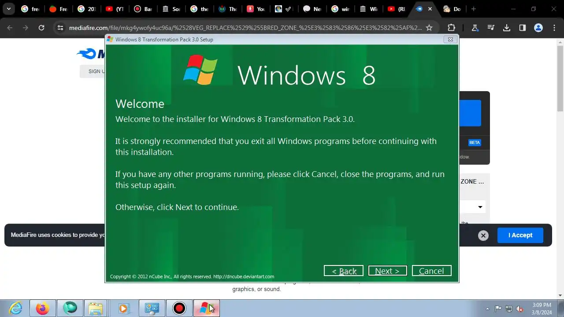This screenshot has width=564, height=317.
Task: Click the SIGN UP button on MediaFire
Action: (x=93, y=71)
